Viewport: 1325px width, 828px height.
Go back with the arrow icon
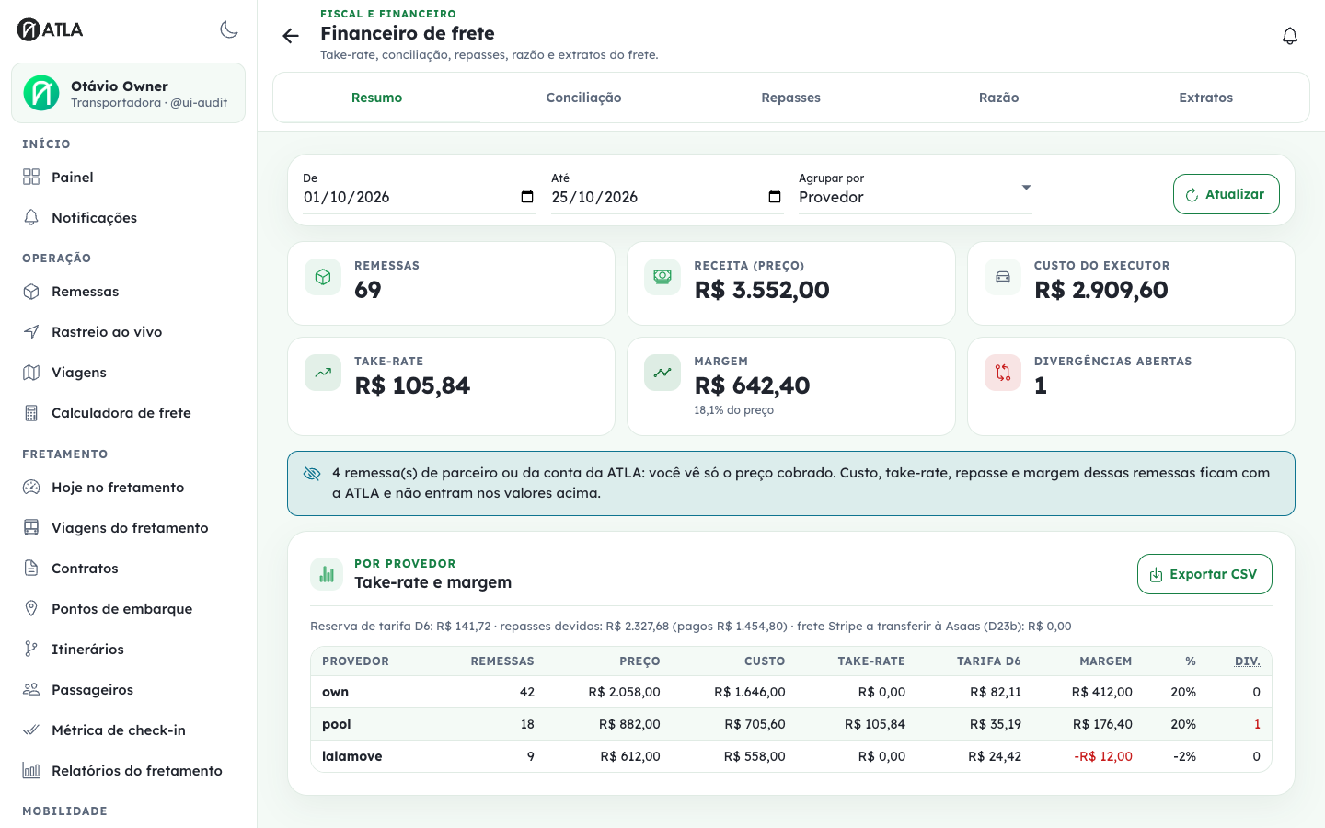[x=291, y=36]
